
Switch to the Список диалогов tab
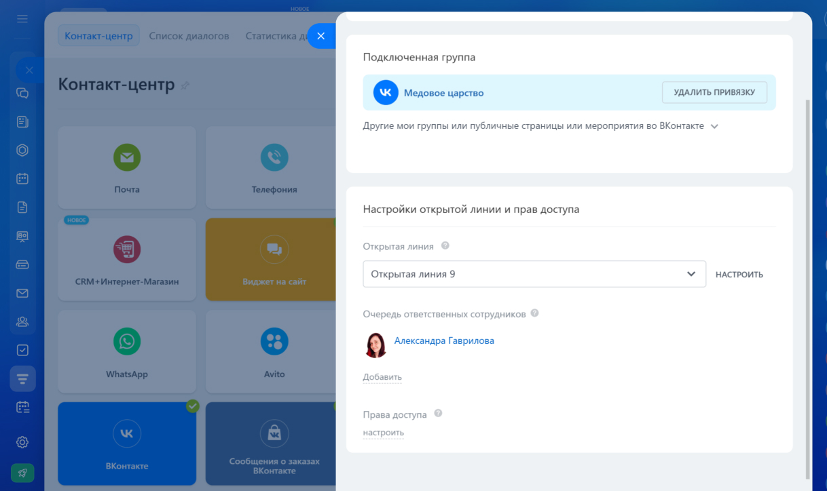coord(189,36)
